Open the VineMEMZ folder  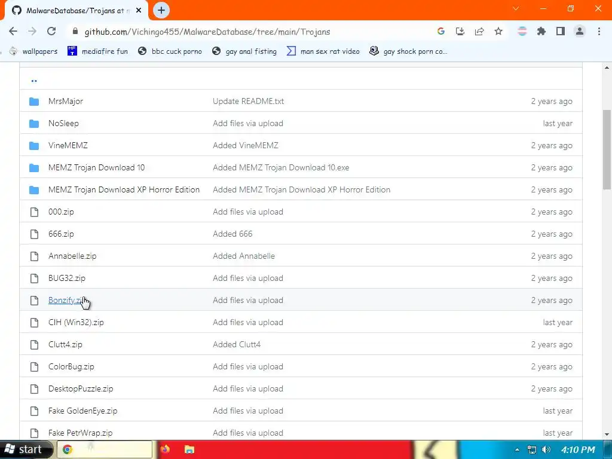pyautogui.click(x=68, y=146)
